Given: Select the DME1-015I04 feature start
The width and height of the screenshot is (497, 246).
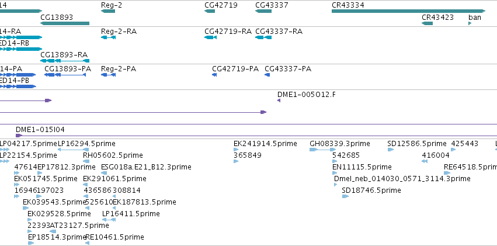Looking at the screenshot, I should pos(19,136).
